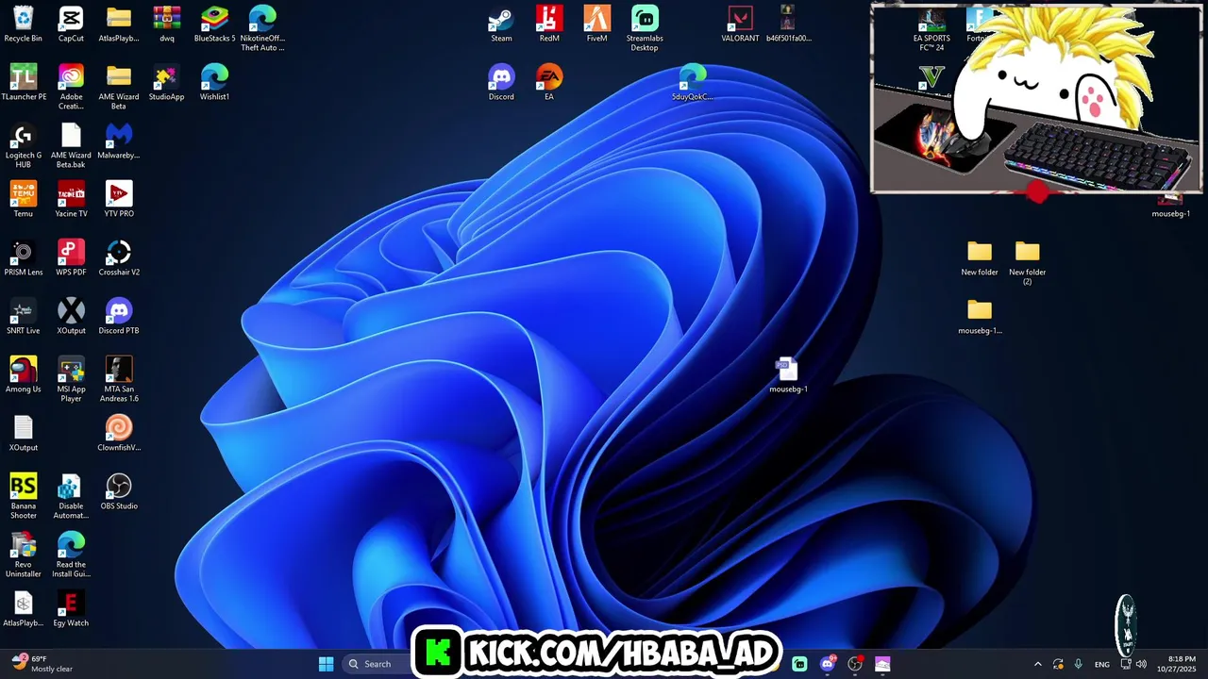This screenshot has width=1208, height=679.
Task: Select the mousebg-1 PSD file
Action: tap(788, 375)
